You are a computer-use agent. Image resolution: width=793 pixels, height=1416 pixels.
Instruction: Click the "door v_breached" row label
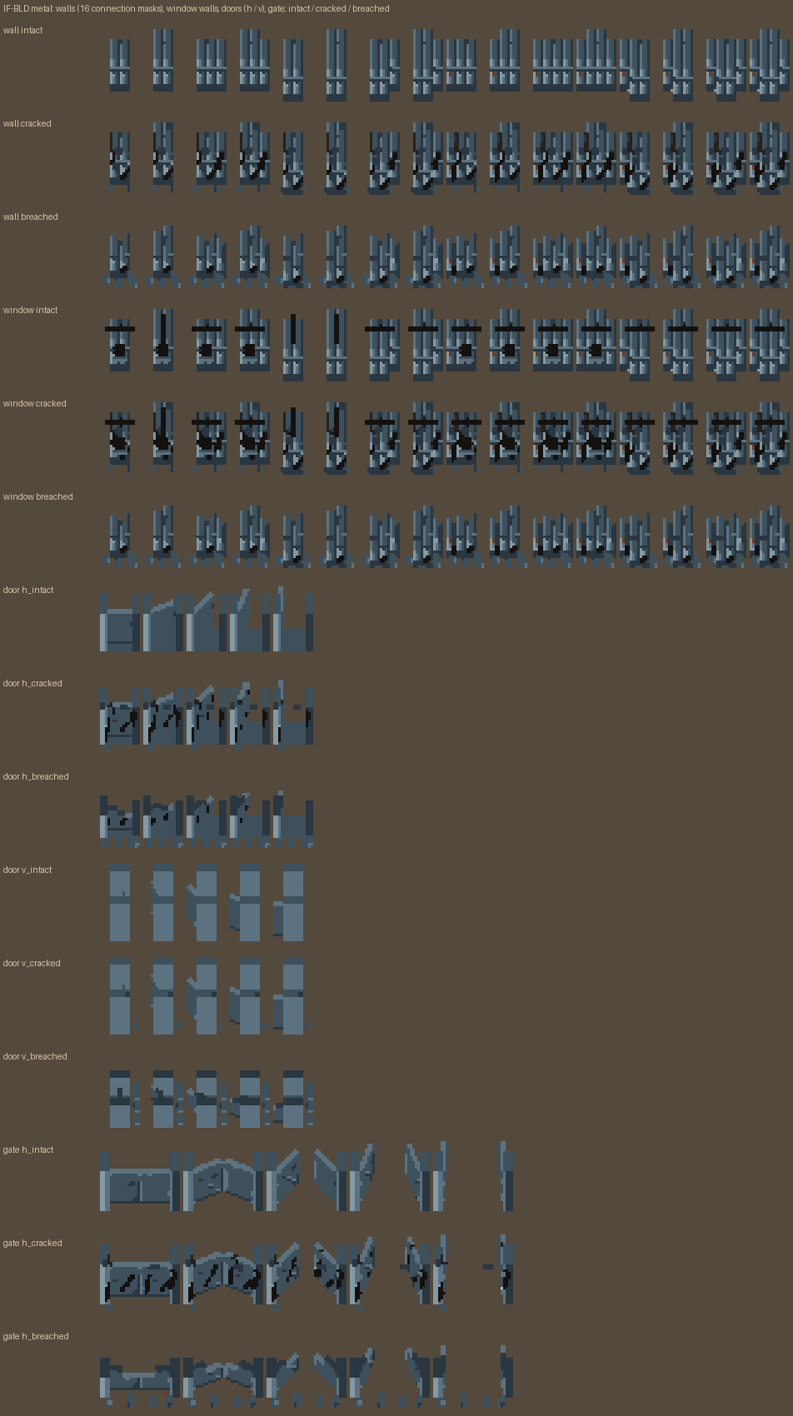point(35,1056)
